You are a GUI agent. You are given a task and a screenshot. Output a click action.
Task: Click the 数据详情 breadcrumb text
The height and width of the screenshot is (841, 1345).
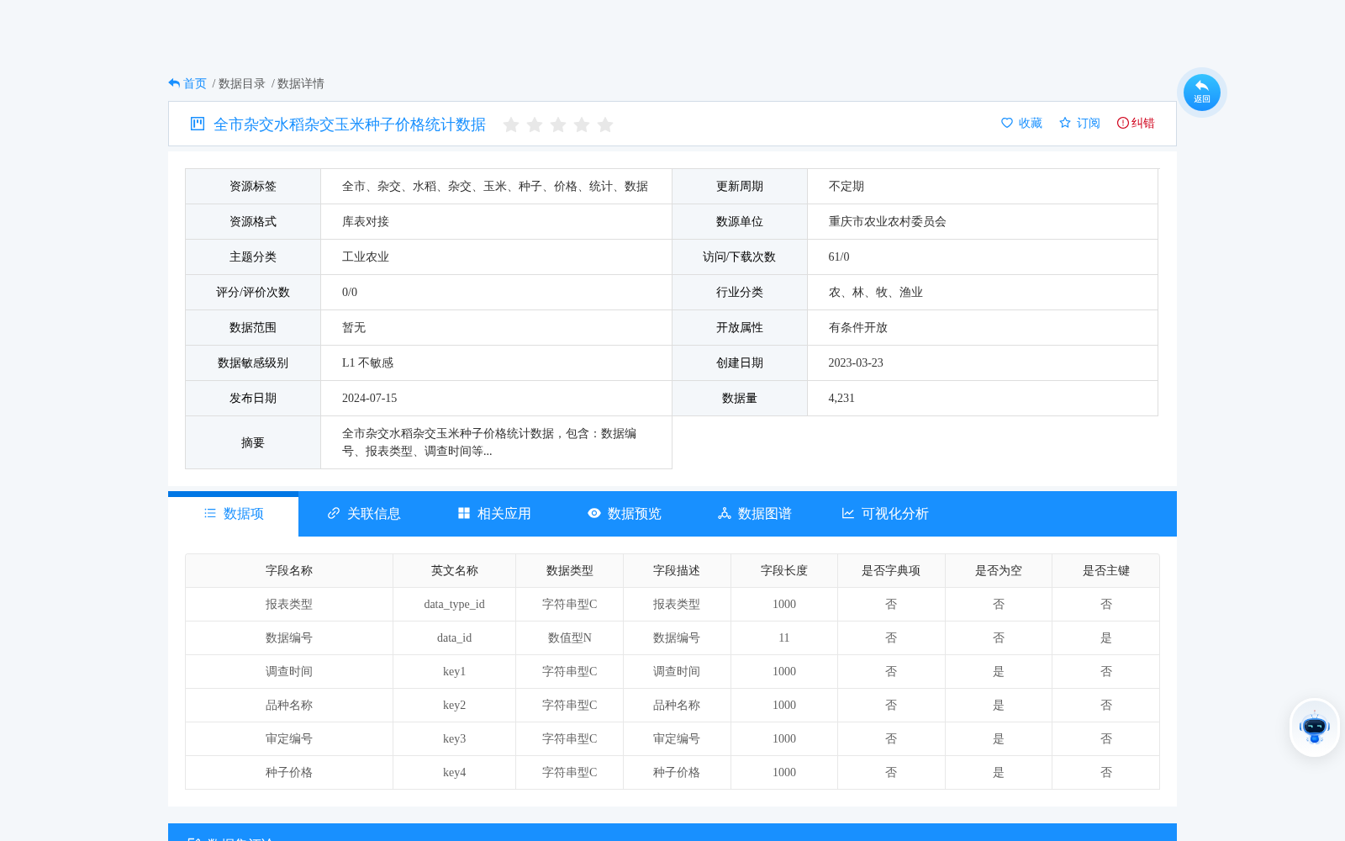301,83
